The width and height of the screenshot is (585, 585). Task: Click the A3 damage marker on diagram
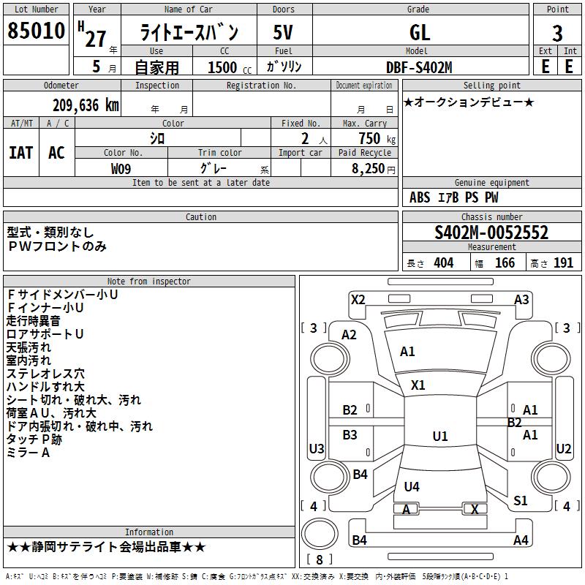[x=521, y=299]
